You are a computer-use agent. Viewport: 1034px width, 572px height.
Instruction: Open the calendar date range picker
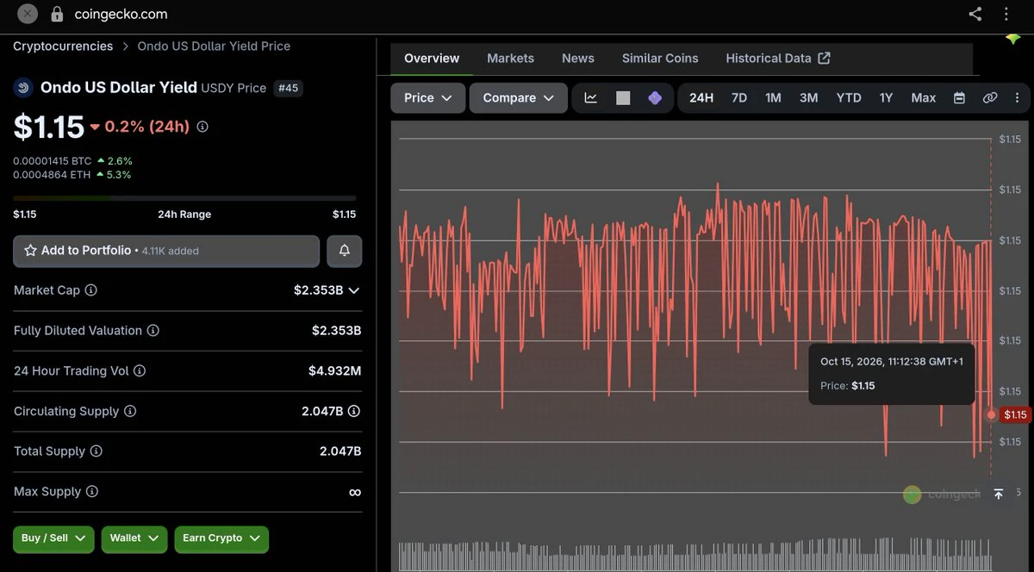[x=959, y=98]
